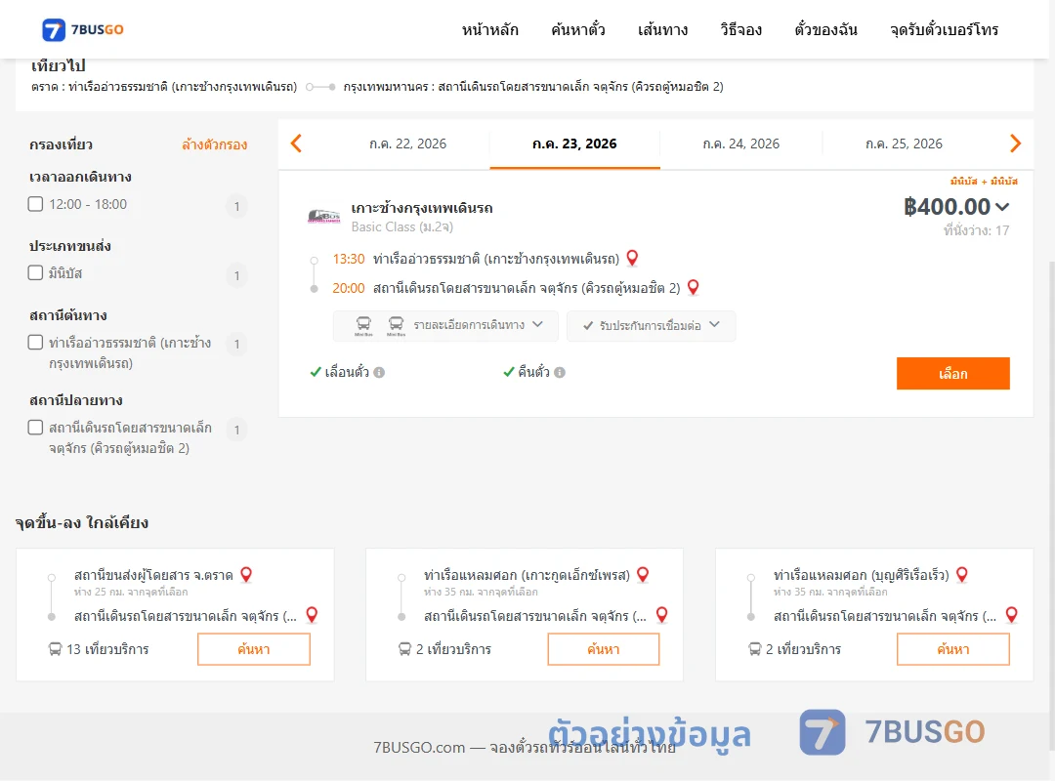Click operator name เกาะช้างกรุงเทพเดินรถ
This screenshot has height=781, width=1055.
[422, 208]
